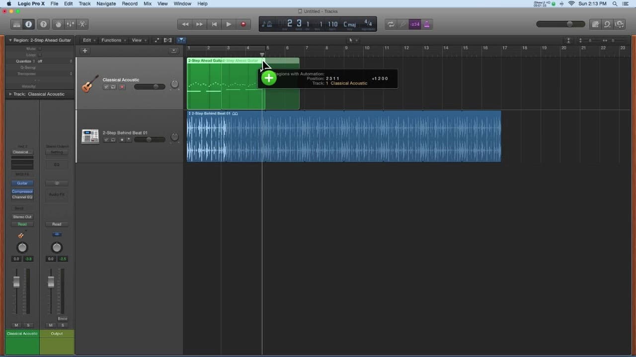
Task: Open Smart Controls knob button
Action: point(59,24)
